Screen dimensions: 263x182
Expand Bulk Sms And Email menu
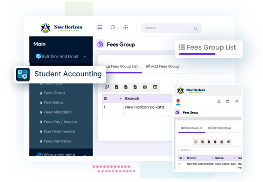click(85, 57)
